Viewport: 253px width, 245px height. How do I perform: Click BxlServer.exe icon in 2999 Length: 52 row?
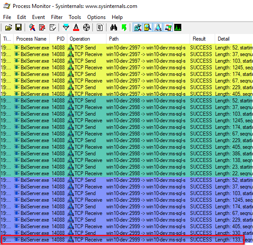17,180
